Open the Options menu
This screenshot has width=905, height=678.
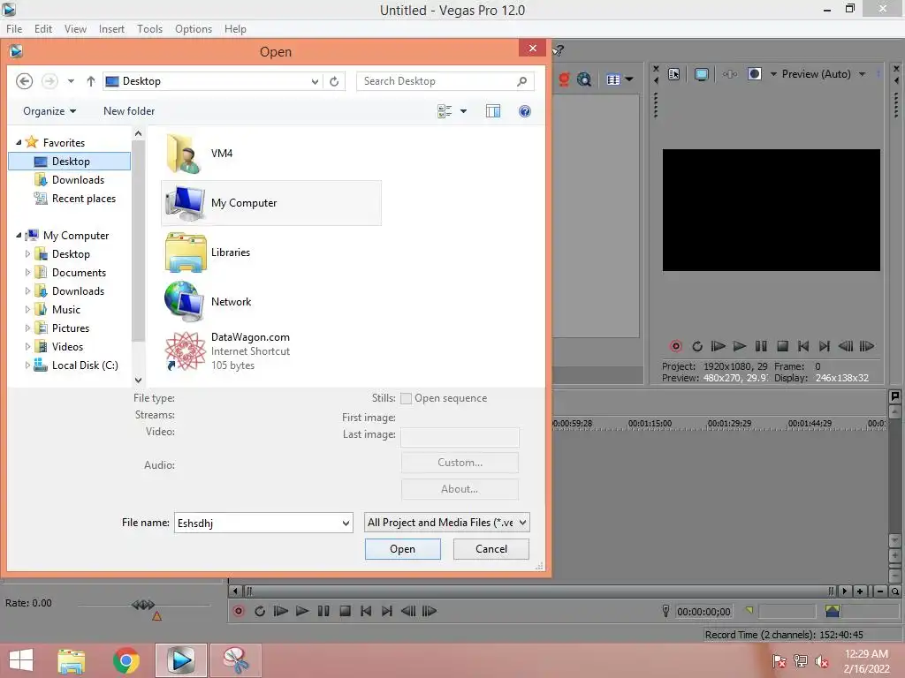tap(194, 29)
